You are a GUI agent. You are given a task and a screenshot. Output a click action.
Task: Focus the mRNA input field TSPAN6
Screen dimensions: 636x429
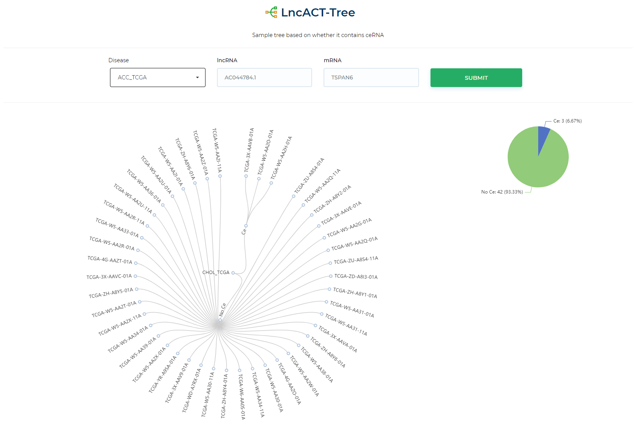tap(371, 77)
